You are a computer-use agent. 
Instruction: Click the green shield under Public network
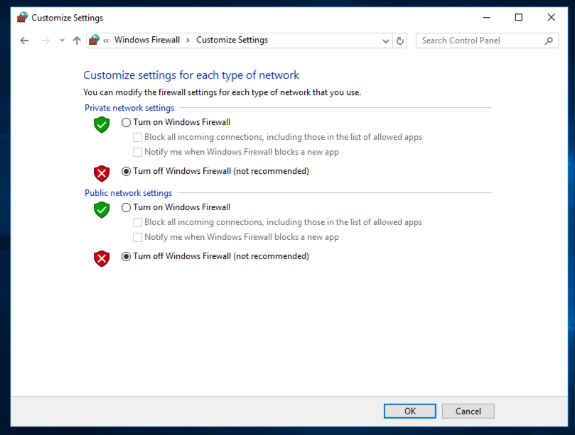tap(102, 210)
